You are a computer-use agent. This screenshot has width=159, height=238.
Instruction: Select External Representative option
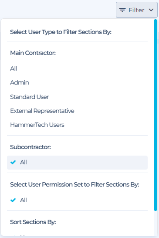(x=42, y=111)
